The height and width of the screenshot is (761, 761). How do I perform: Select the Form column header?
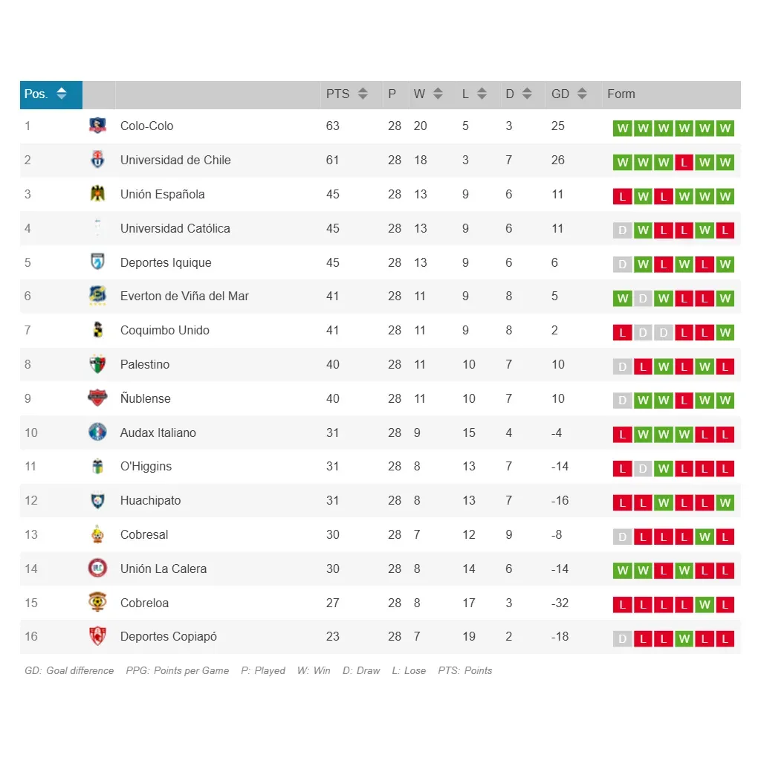pyautogui.click(x=621, y=94)
